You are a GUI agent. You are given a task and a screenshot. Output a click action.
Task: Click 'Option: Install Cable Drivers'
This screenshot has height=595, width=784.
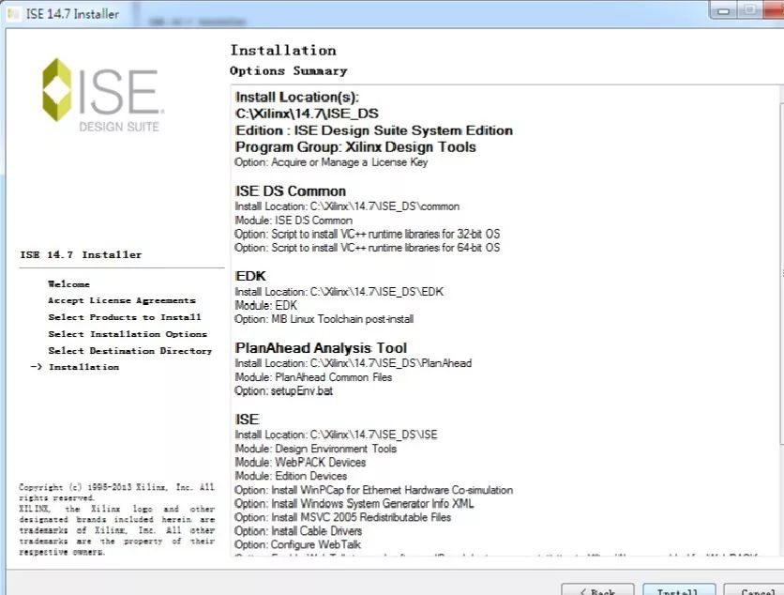pos(298,531)
